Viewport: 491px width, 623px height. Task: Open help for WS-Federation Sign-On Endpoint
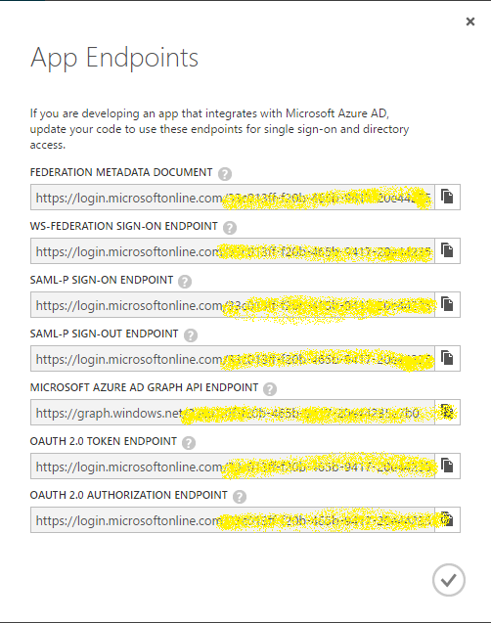[x=230, y=228]
